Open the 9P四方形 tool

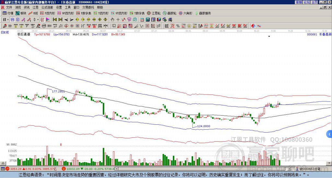(x=65, y=13)
